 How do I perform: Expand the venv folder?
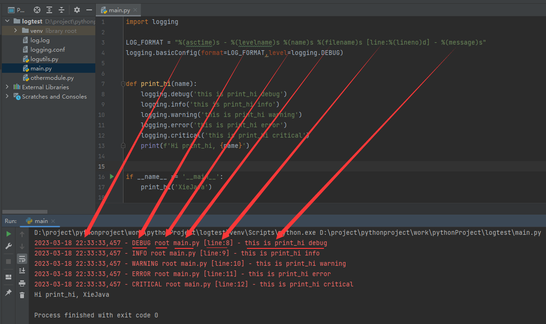click(x=15, y=31)
